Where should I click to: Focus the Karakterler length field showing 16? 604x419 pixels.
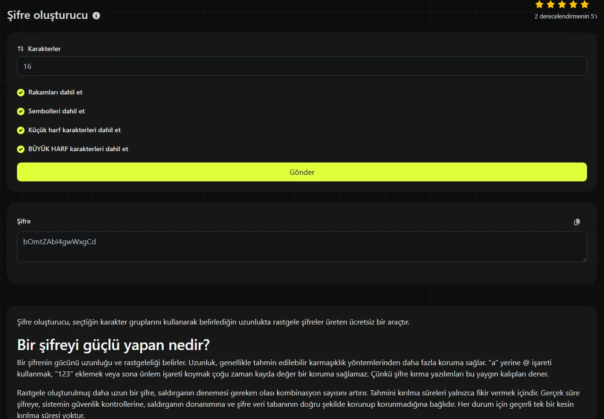point(302,66)
